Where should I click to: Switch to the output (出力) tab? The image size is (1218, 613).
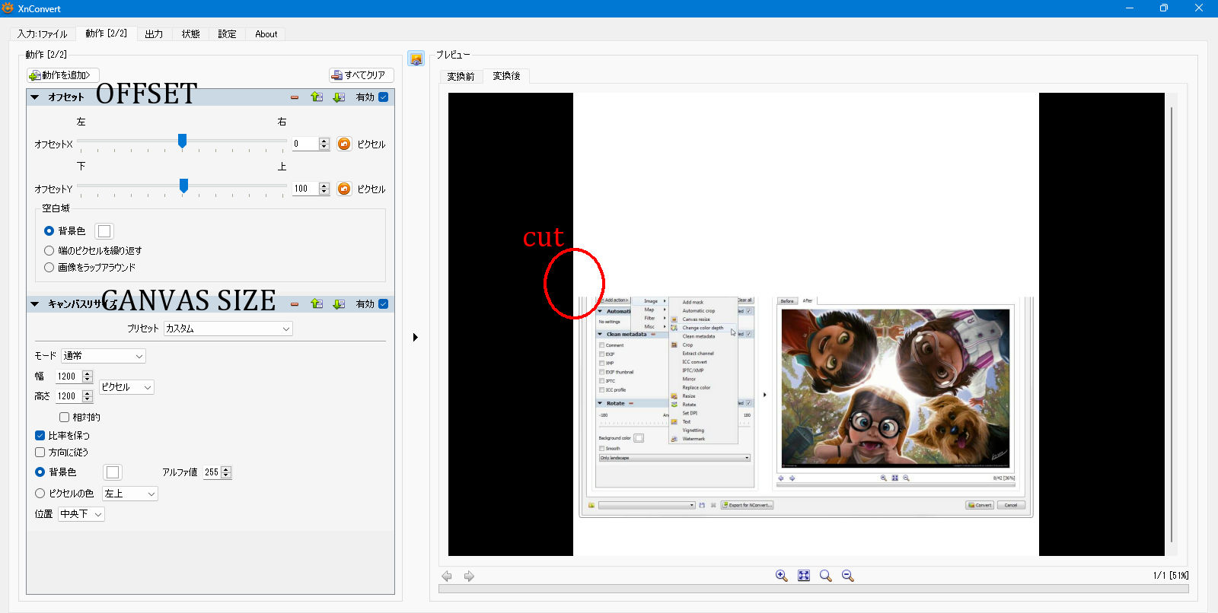pos(154,34)
